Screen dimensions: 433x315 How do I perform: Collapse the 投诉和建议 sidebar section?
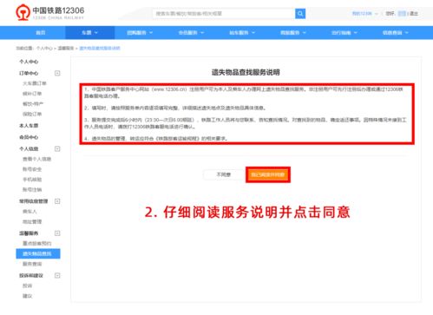[x=57, y=275]
